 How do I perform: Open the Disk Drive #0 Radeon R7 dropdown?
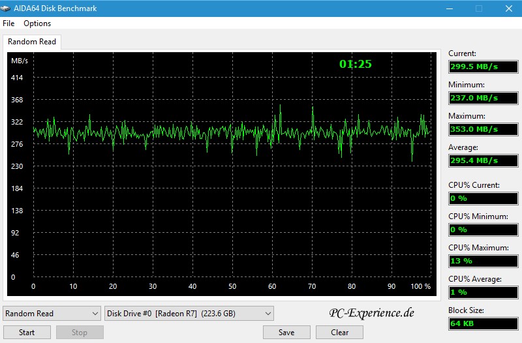(x=189, y=314)
